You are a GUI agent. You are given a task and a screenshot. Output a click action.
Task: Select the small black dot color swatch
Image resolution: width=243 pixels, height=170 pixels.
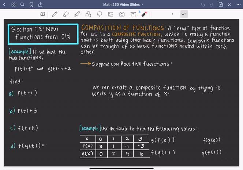pyautogui.click(x=172, y=14)
